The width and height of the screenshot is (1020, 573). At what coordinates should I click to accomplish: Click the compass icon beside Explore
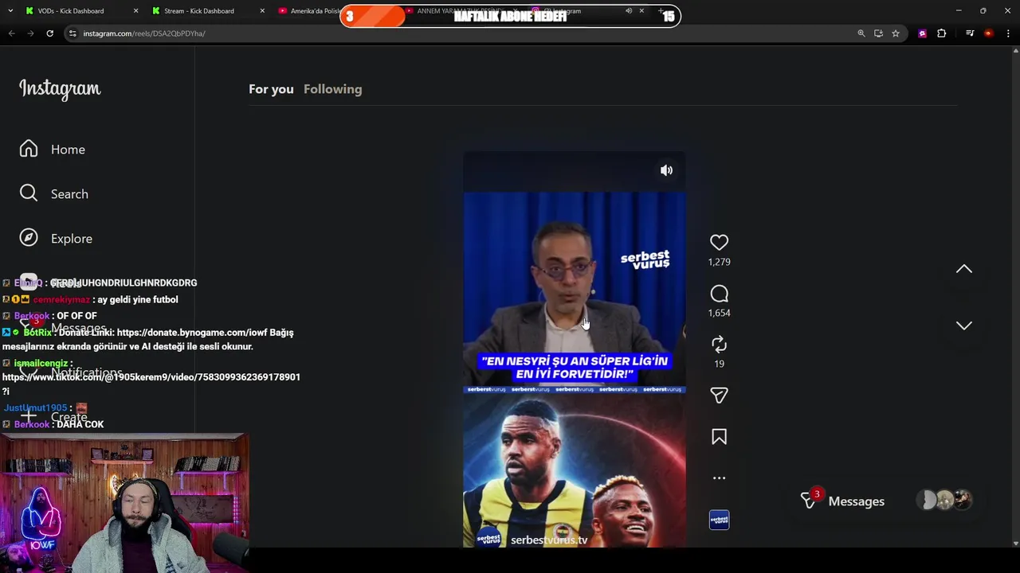pos(29,238)
